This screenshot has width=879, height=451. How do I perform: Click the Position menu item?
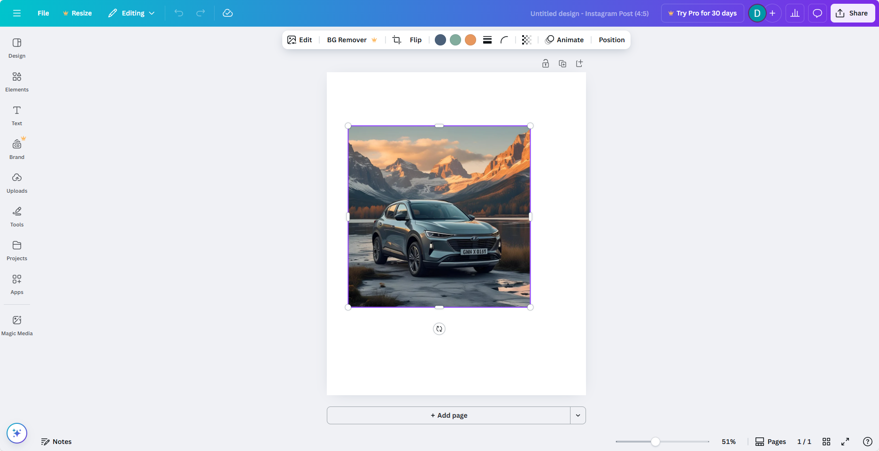[x=611, y=40]
